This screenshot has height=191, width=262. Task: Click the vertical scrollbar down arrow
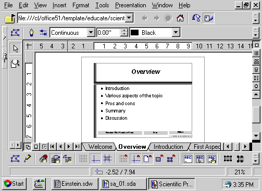pos(256,136)
